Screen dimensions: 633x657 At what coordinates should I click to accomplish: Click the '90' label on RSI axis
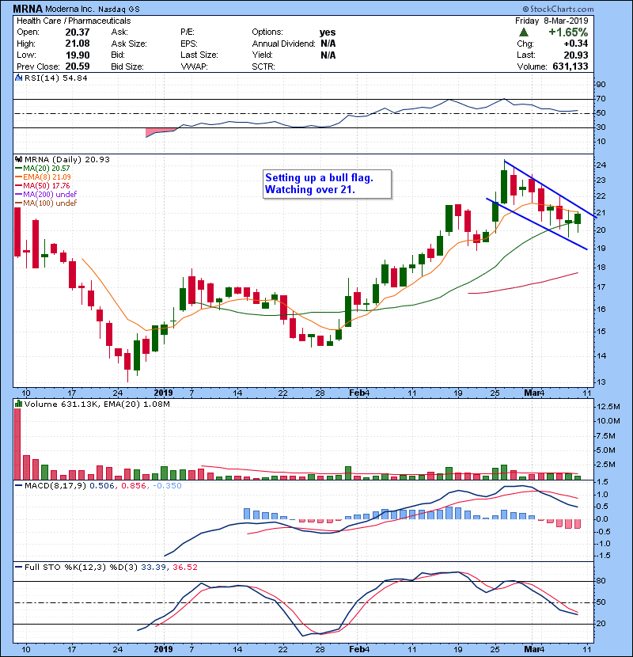(601, 85)
